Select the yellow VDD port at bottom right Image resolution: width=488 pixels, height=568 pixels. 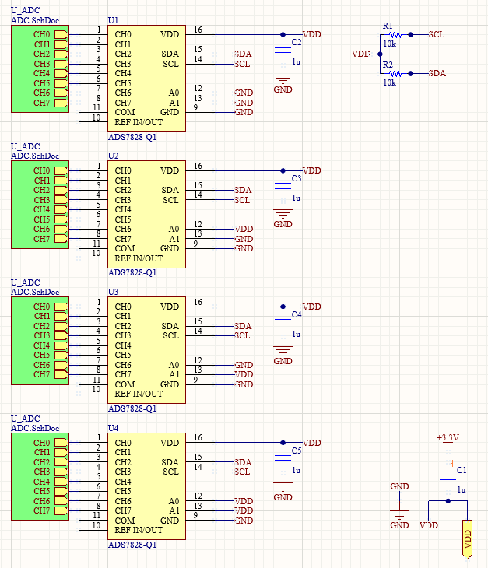pyautogui.click(x=467, y=538)
